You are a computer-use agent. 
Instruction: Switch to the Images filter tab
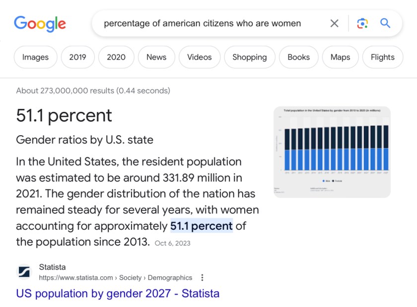tap(35, 57)
